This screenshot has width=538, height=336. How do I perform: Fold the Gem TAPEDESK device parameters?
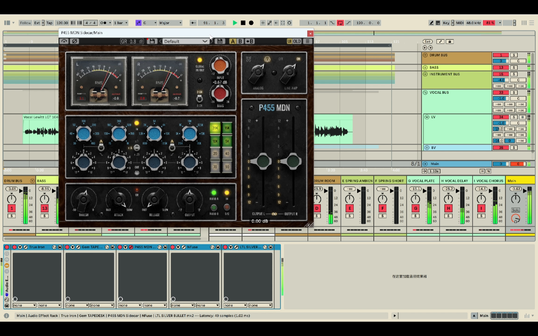point(73,247)
